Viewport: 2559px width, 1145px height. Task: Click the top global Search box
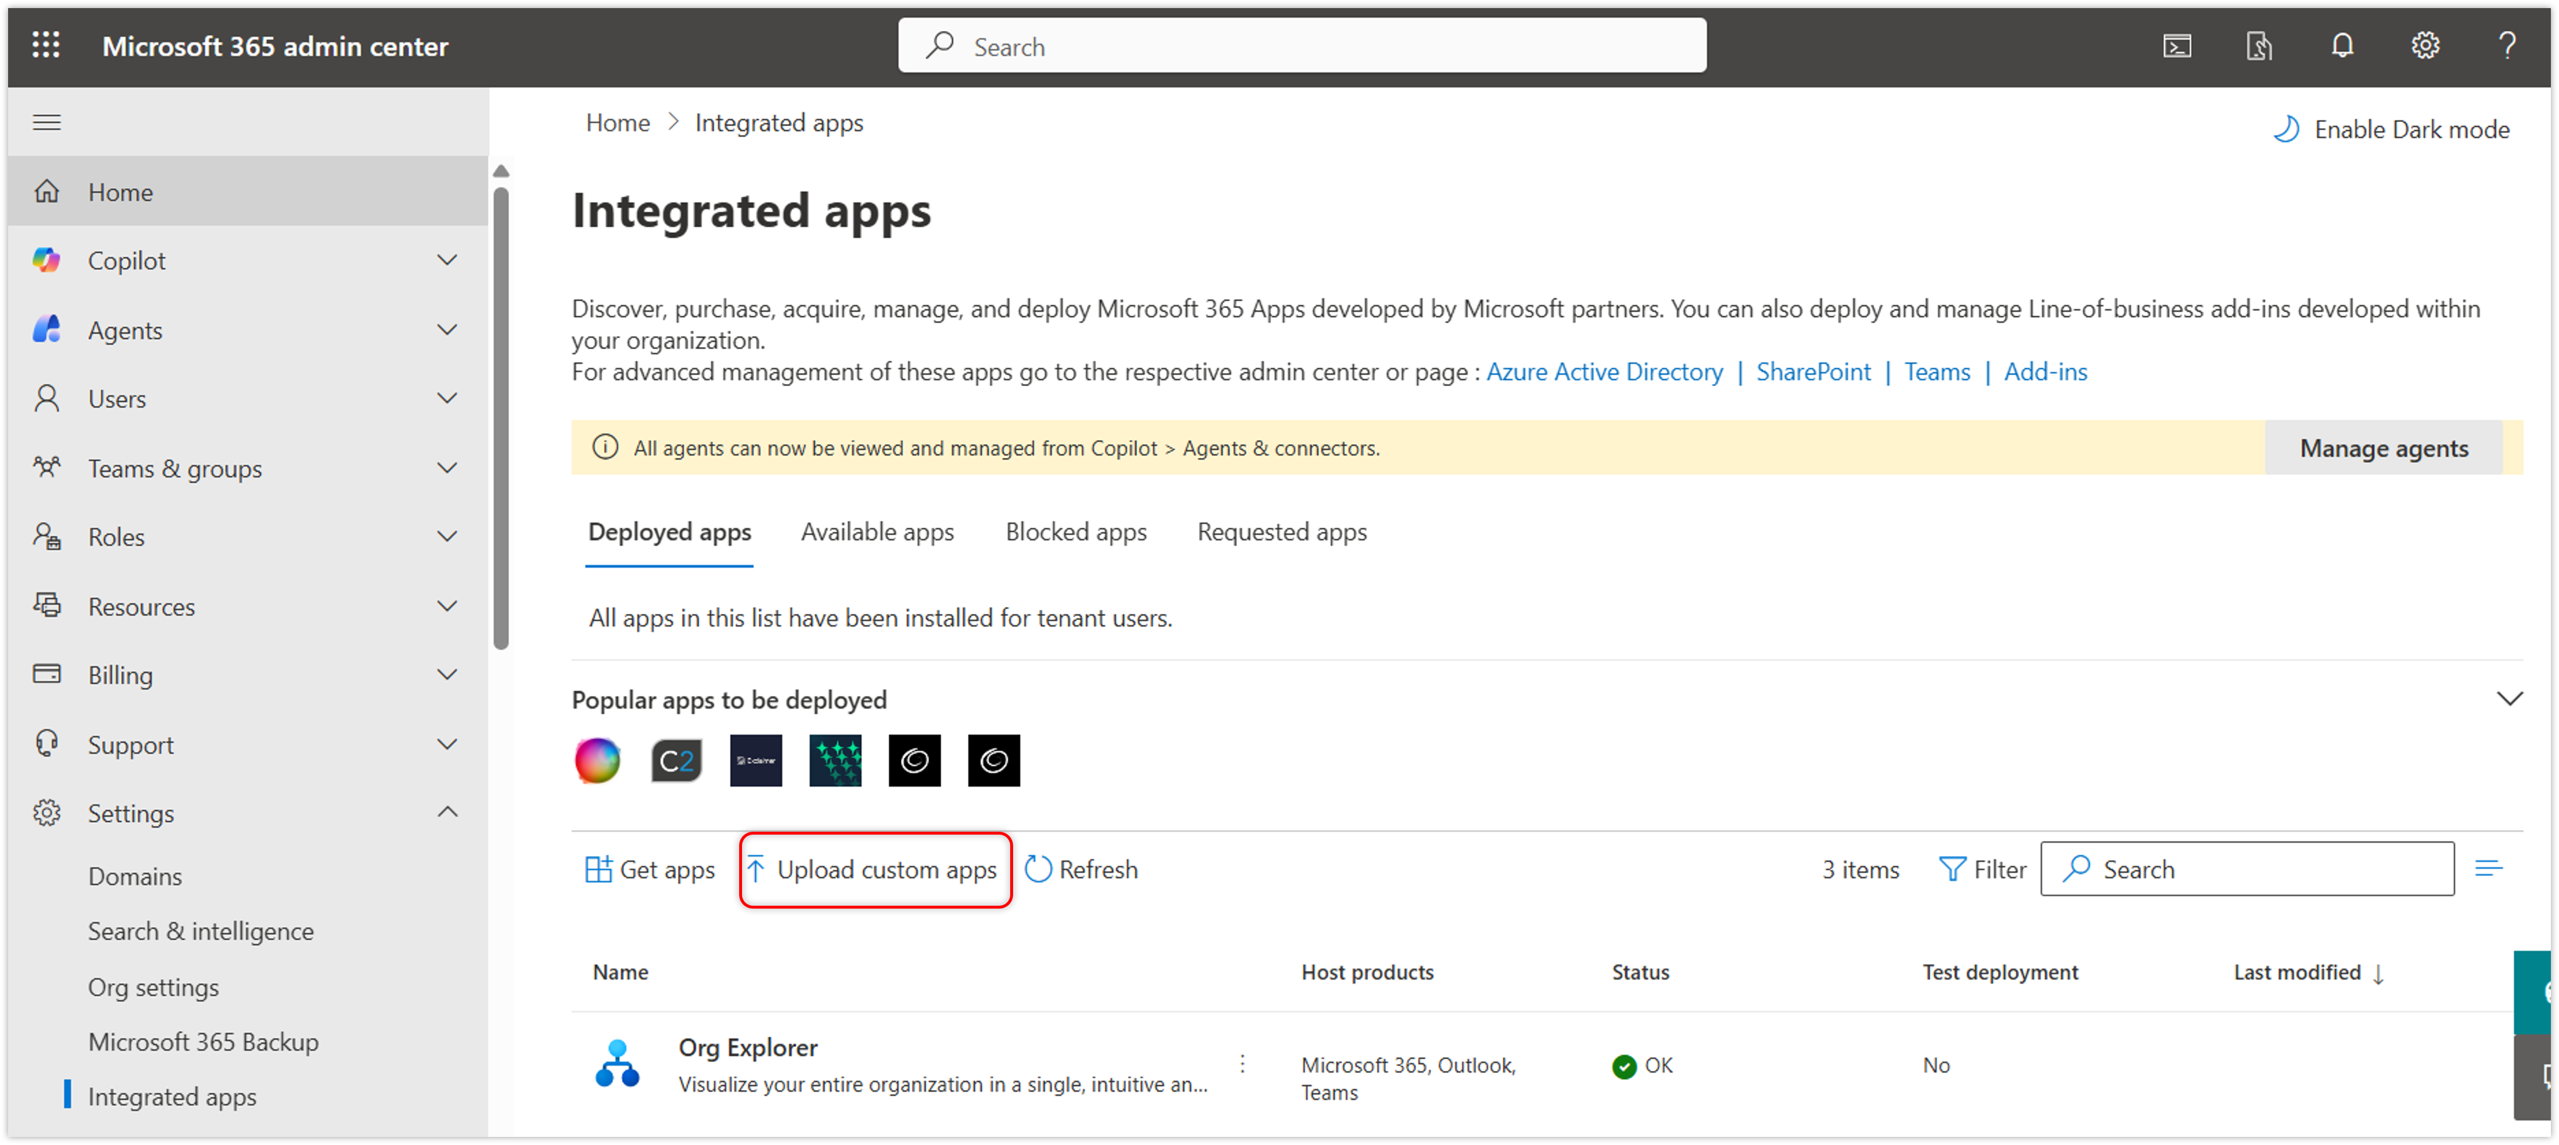pos(1301,46)
